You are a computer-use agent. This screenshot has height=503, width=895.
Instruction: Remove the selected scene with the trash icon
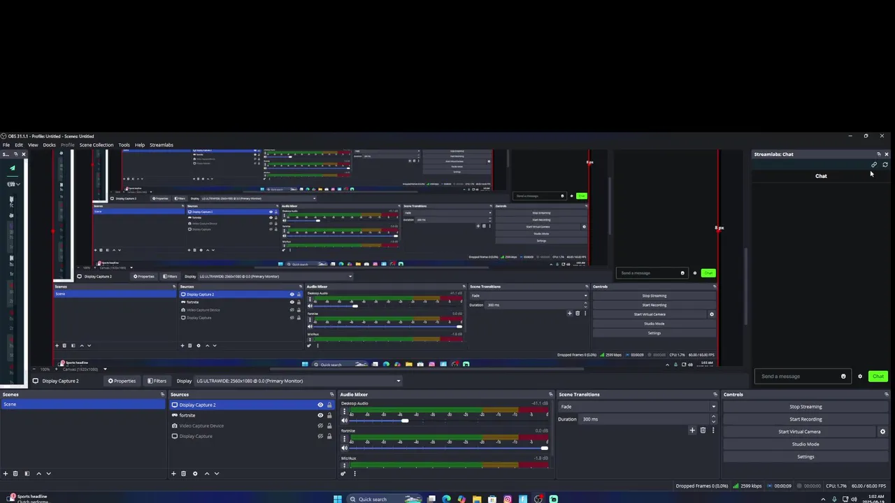tap(15, 474)
